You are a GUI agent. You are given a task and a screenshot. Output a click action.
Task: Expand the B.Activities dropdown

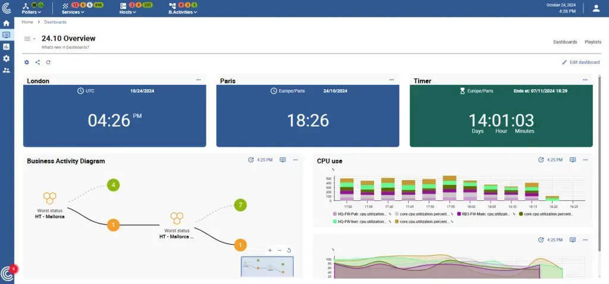click(x=183, y=12)
